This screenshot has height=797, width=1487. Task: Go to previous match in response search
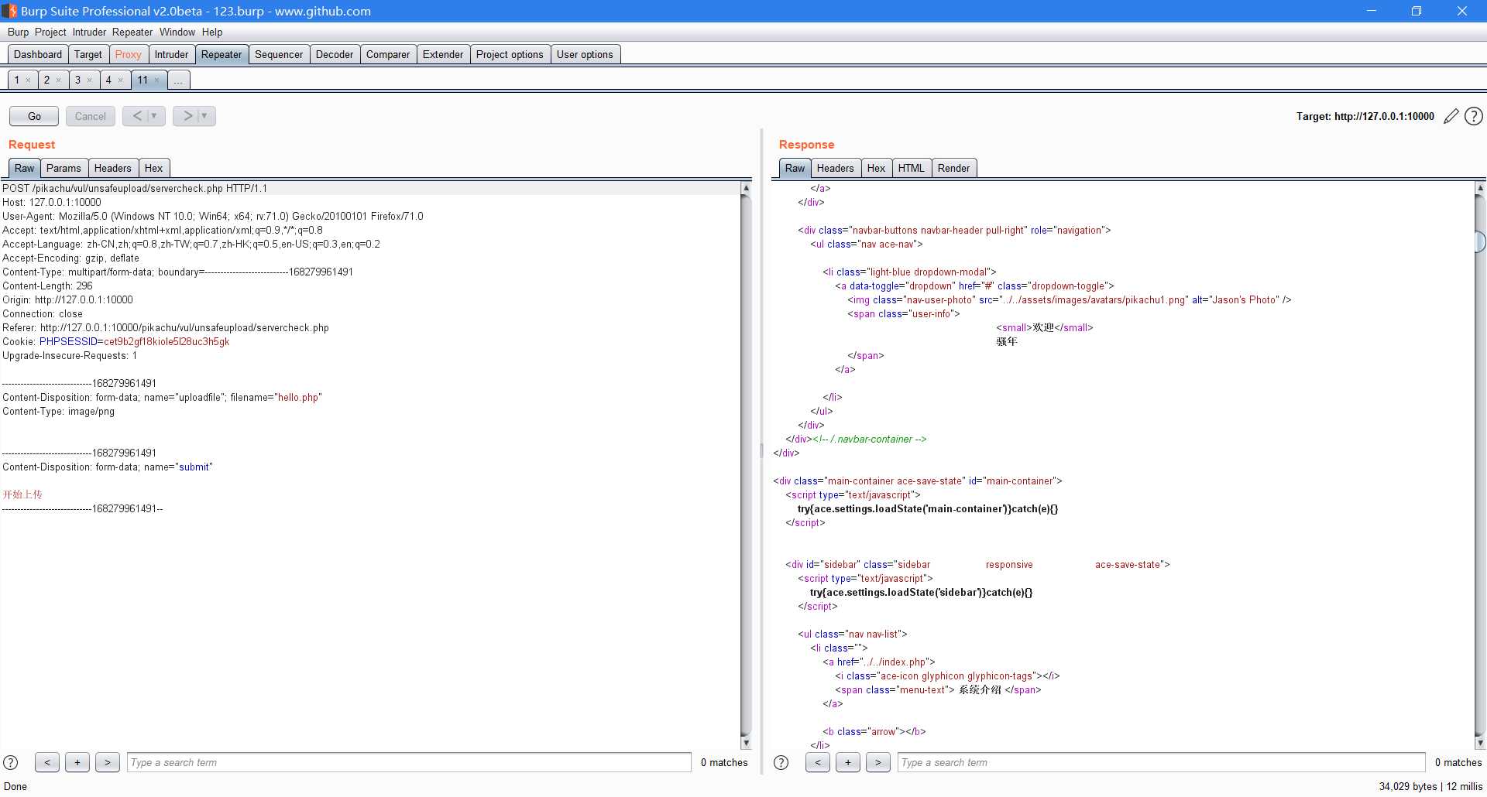[x=818, y=762]
